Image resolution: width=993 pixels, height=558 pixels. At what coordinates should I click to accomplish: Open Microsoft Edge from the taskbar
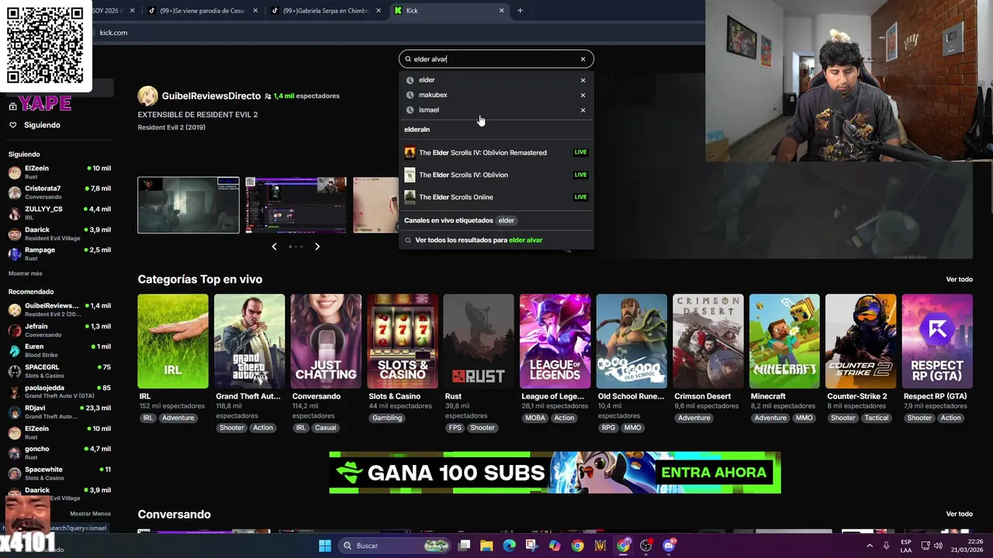[509, 546]
